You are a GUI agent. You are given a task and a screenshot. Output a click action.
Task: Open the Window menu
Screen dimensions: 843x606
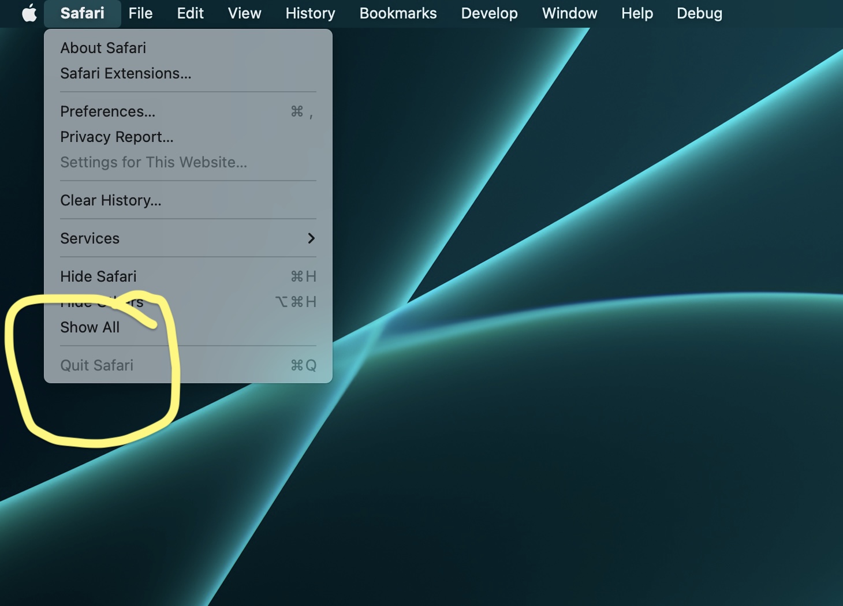(569, 13)
